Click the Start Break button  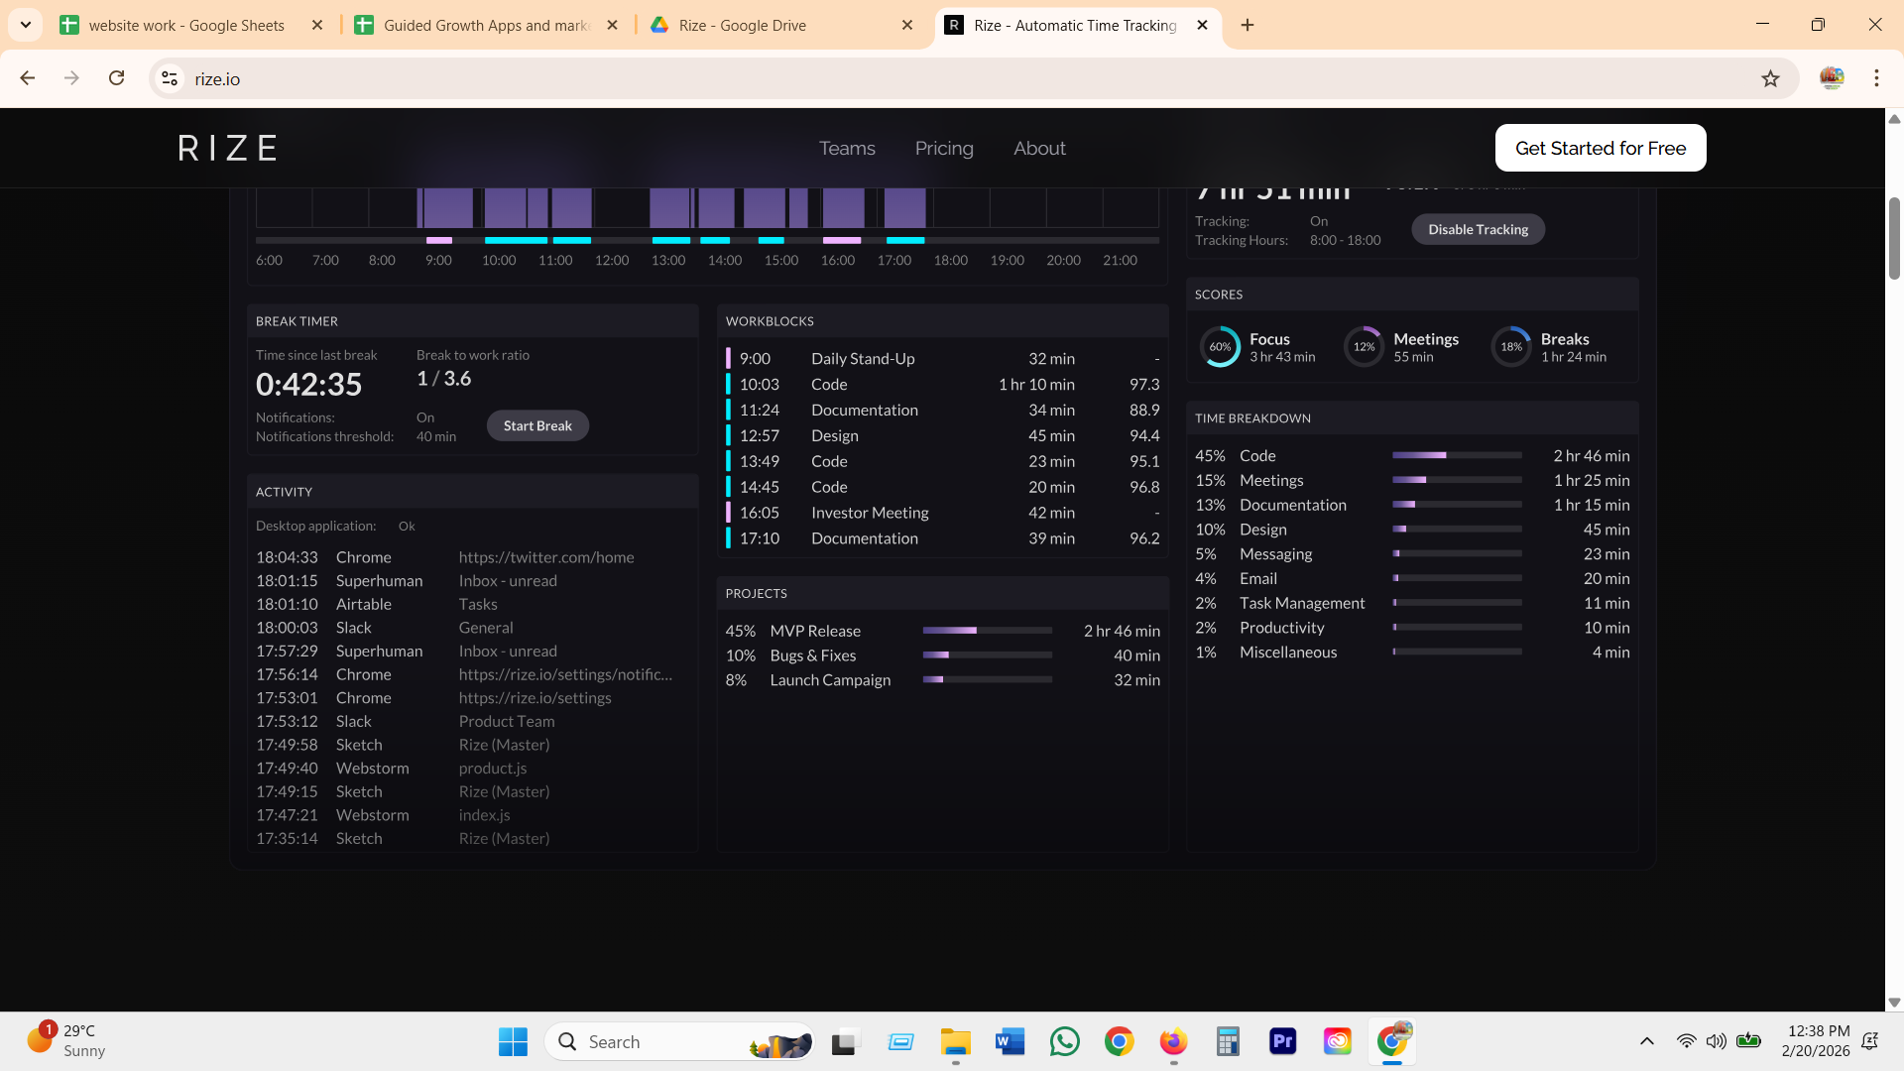tap(537, 425)
